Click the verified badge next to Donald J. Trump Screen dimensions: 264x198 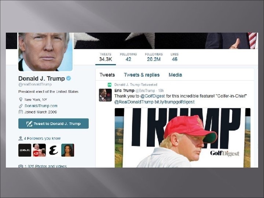click(x=69, y=78)
